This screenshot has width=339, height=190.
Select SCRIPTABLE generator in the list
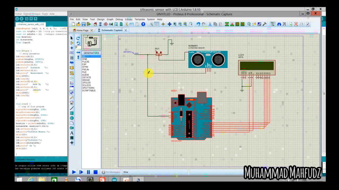(x=91, y=91)
